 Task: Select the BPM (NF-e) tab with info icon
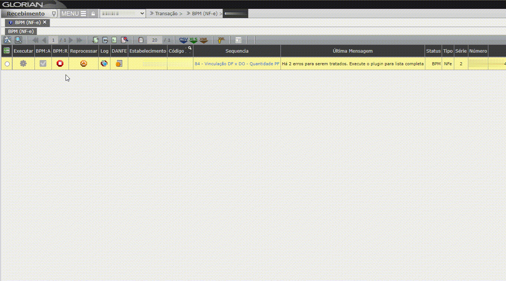[27, 23]
